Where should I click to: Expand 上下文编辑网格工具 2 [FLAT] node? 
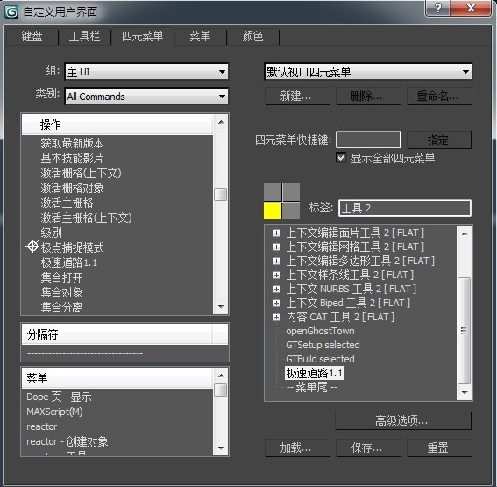pyautogui.click(x=276, y=247)
